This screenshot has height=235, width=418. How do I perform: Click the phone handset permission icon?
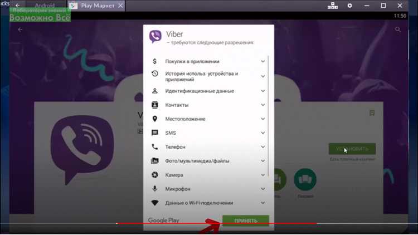coord(154,147)
